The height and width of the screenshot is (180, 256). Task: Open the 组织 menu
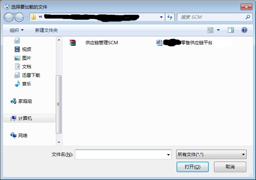[x=16, y=30]
